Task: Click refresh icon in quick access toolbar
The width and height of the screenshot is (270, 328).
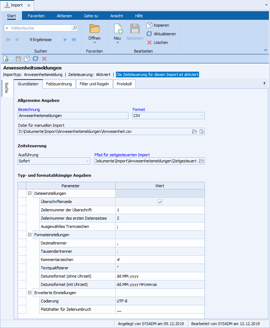Action: (36, 58)
